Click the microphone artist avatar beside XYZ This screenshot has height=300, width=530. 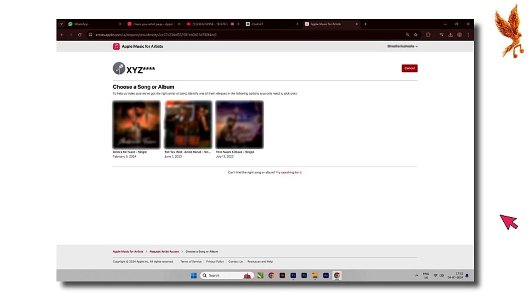click(x=119, y=68)
